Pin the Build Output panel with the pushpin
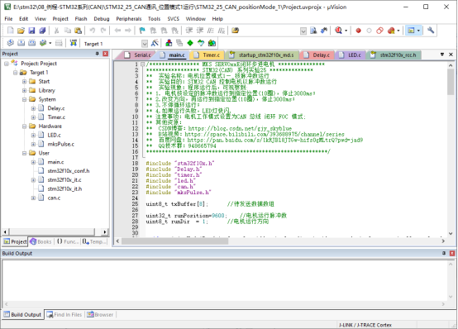Image resolution: width=458 pixels, height=329 pixels. click(444, 253)
